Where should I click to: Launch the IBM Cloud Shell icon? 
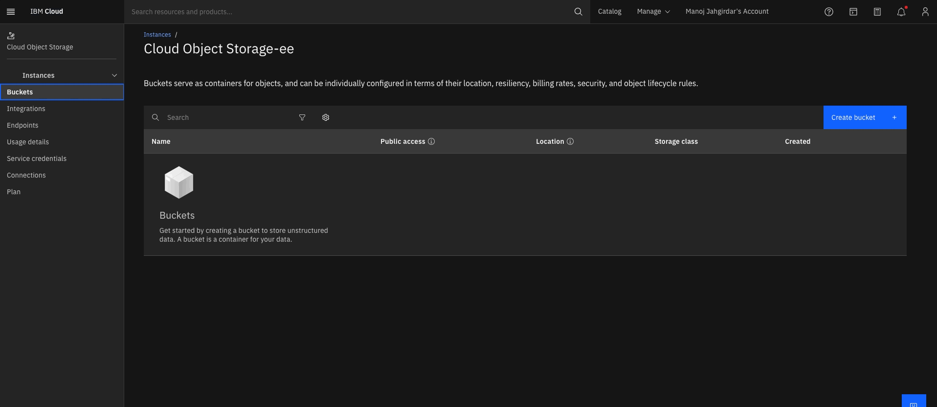pyautogui.click(x=853, y=12)
